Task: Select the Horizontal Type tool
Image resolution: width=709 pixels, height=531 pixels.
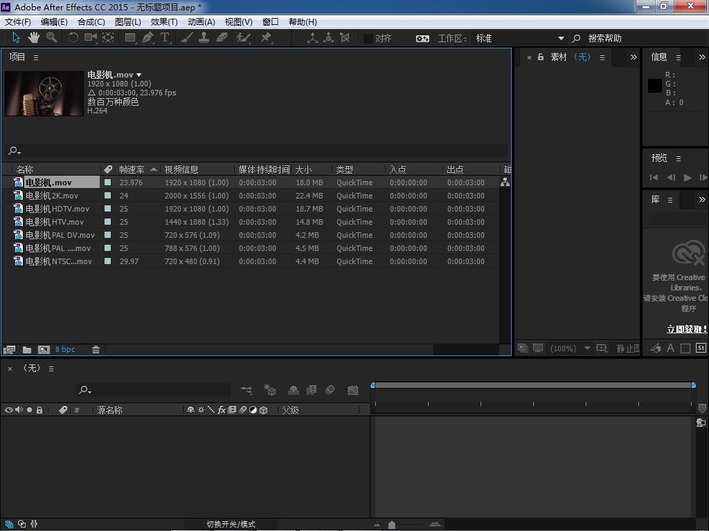Action: click(165, 38)
